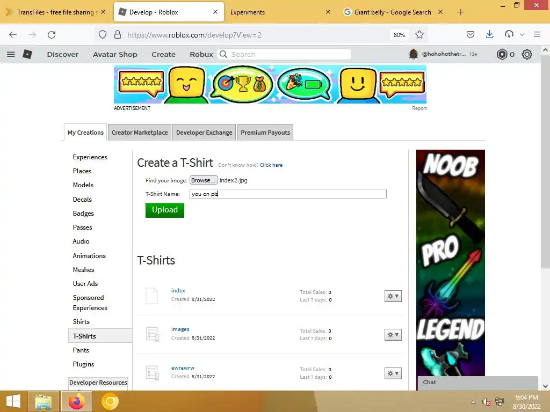Bookmark this page with the star icon

[419, 35]
